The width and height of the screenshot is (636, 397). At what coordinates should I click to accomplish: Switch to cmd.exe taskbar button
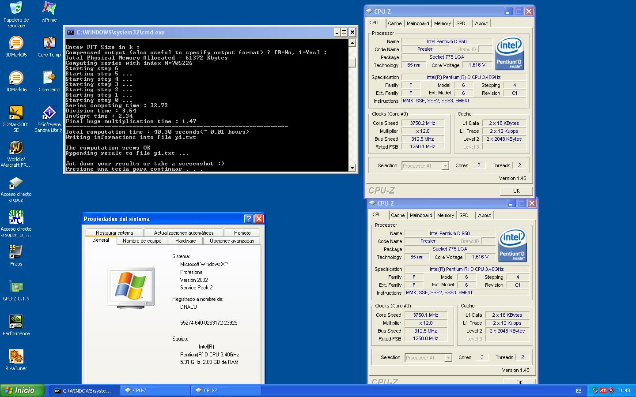coord(84,390)
